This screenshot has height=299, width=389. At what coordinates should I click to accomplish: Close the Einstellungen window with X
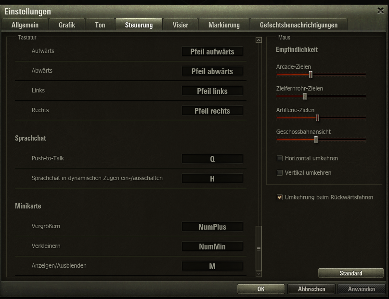pos(380,11)
